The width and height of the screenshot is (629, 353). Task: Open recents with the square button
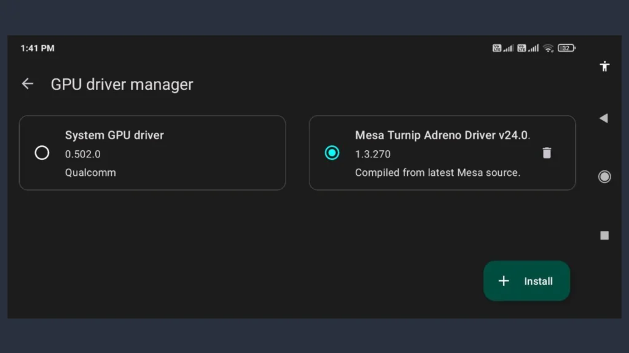(x=604, y=235)
